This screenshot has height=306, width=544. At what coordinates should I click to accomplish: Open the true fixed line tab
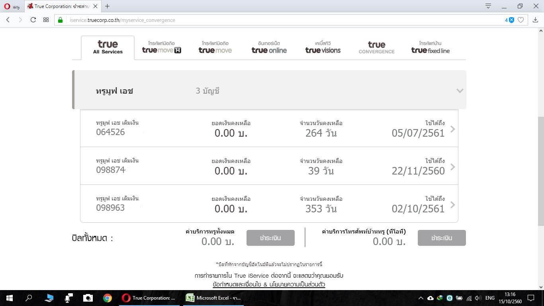click(431, 47)
